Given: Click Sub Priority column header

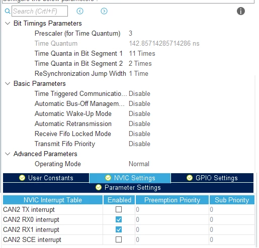Looking at the screenshot, I should click(x=232, y=200).
